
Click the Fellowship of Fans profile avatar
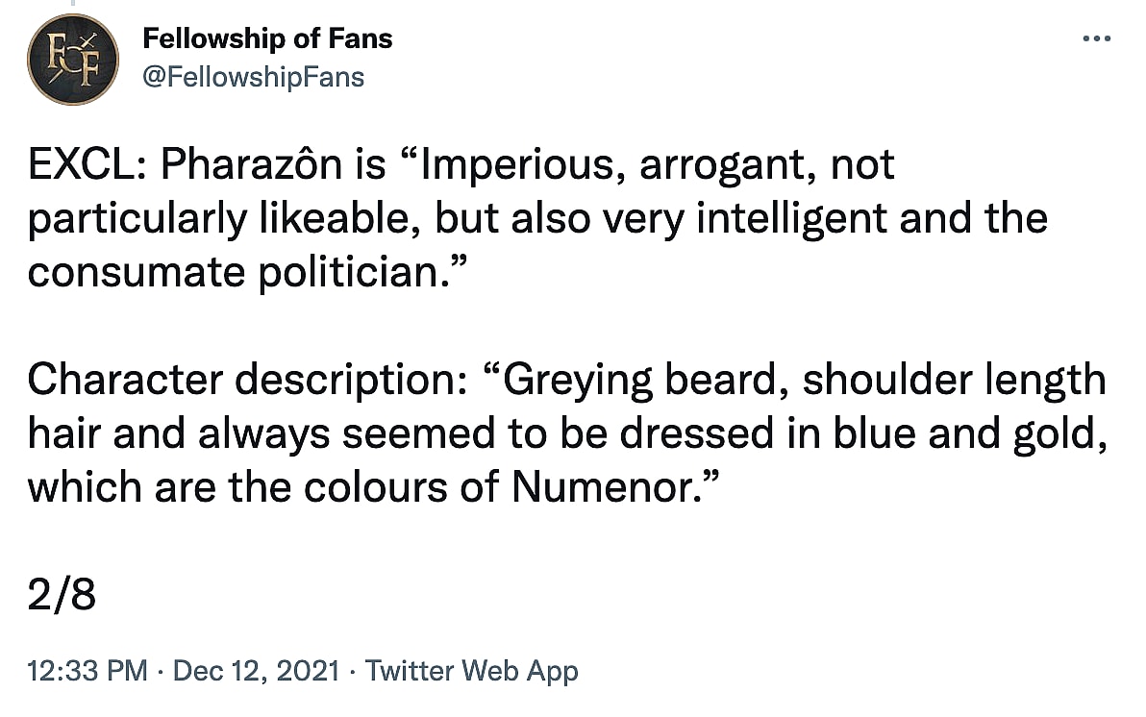pos(73,59)
